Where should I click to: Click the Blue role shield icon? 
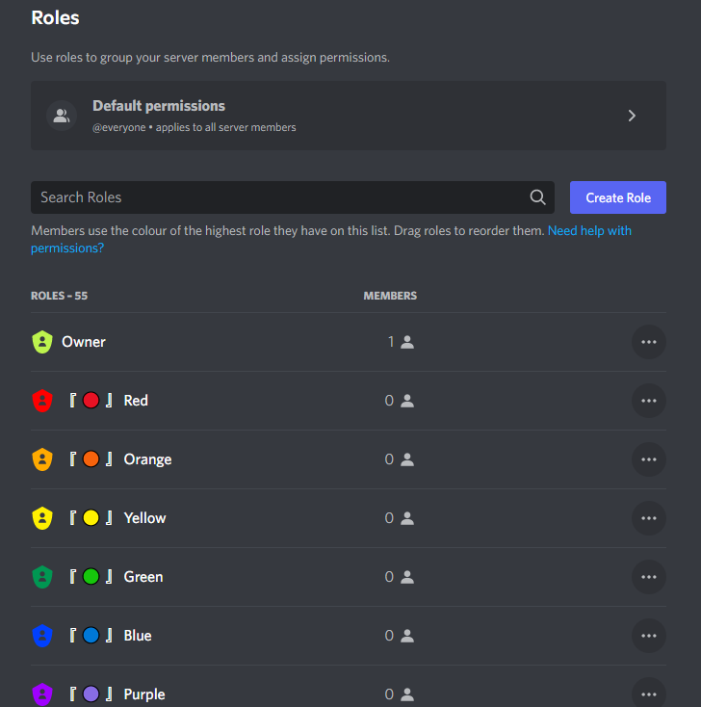(x=41, y=636)
